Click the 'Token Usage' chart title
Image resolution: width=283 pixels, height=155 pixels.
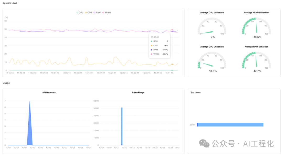click(138, 92)
